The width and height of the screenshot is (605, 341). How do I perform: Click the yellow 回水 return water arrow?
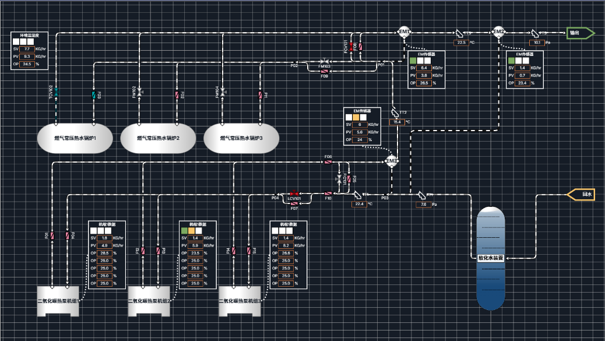[581, 195]
